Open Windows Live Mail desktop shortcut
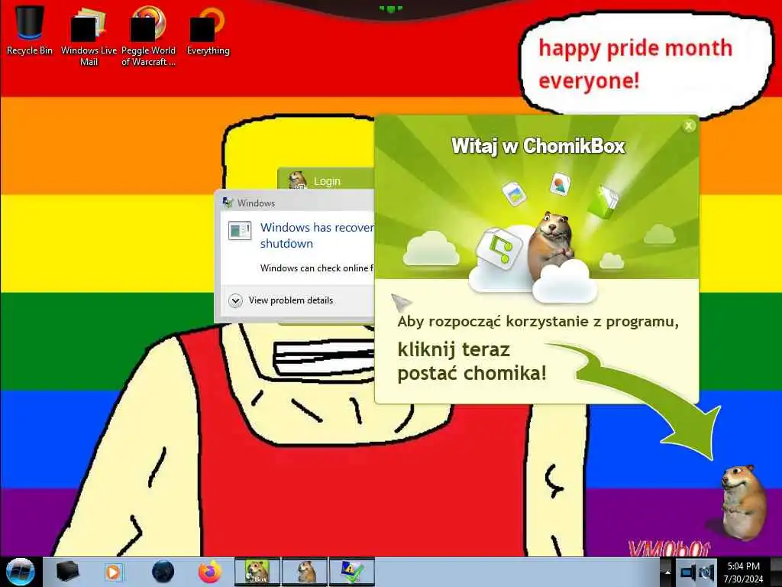 point(89,36)
